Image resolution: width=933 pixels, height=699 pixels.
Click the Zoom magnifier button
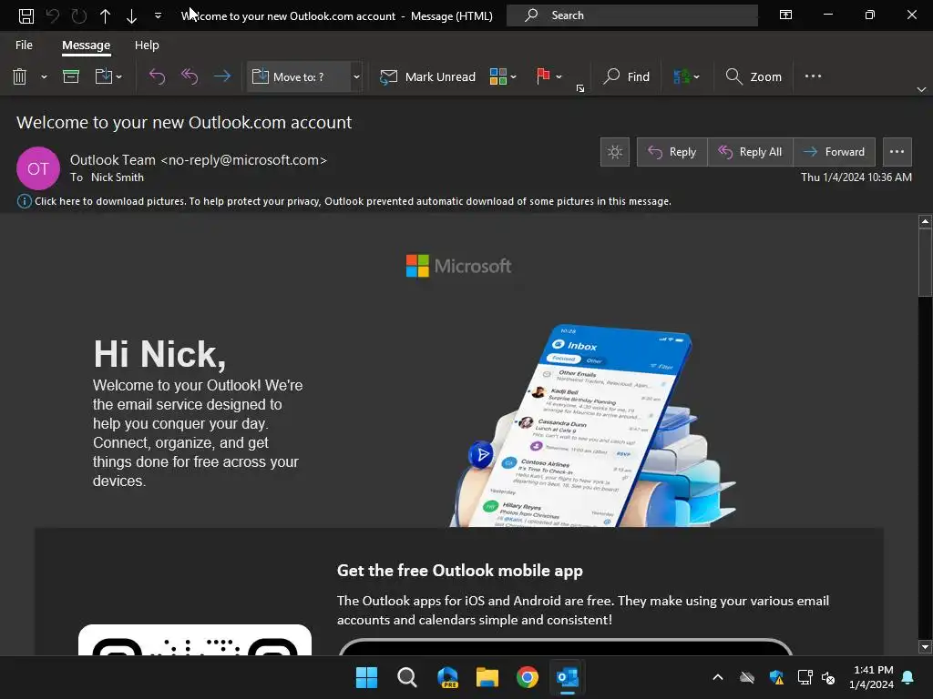[x=754, y=76]
